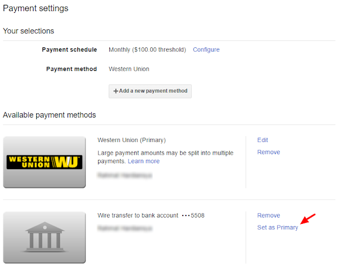Viewport: 341px width, 267px height.
Task: Set wire transfer as Primary
Action: [x=278, y=228]
